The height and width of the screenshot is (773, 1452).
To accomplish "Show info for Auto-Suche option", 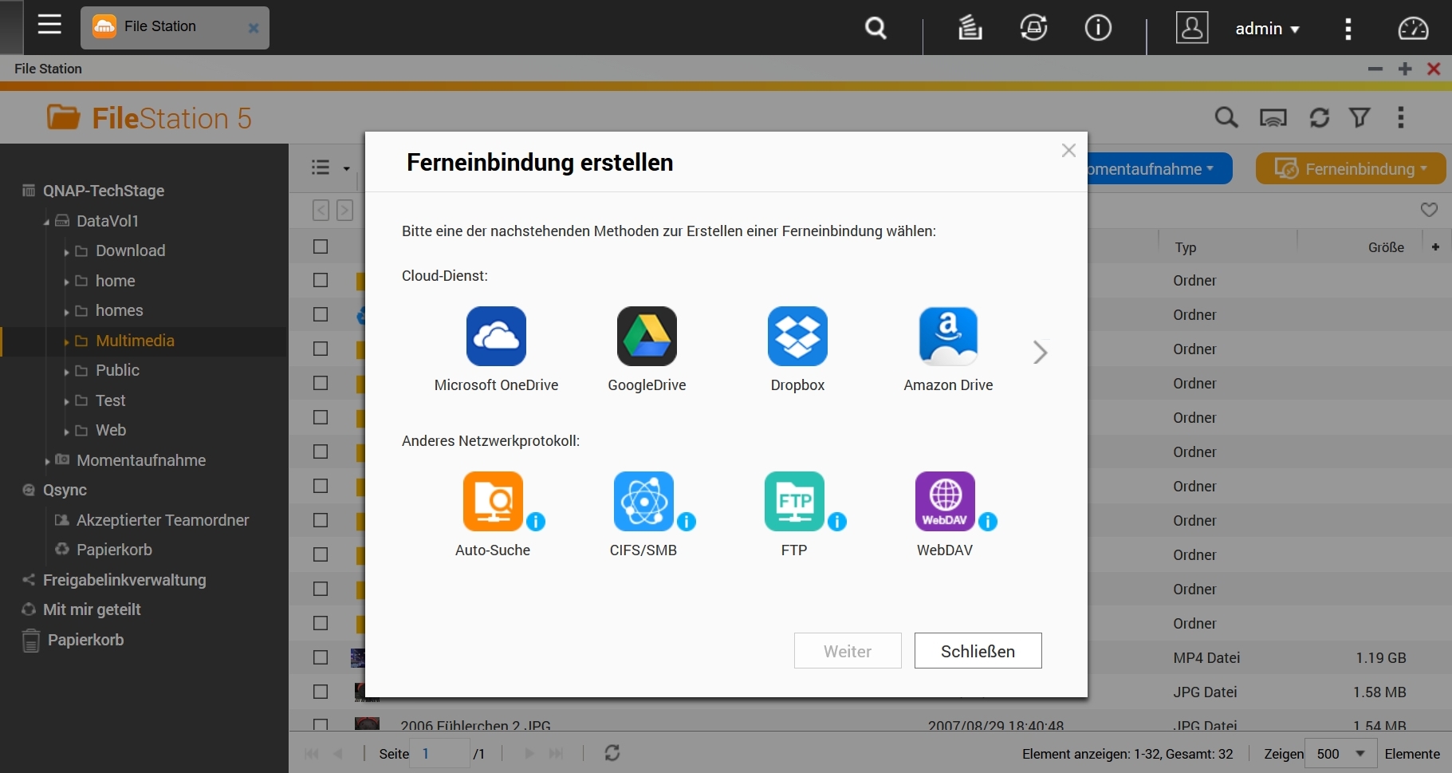I will coord(536,522).
